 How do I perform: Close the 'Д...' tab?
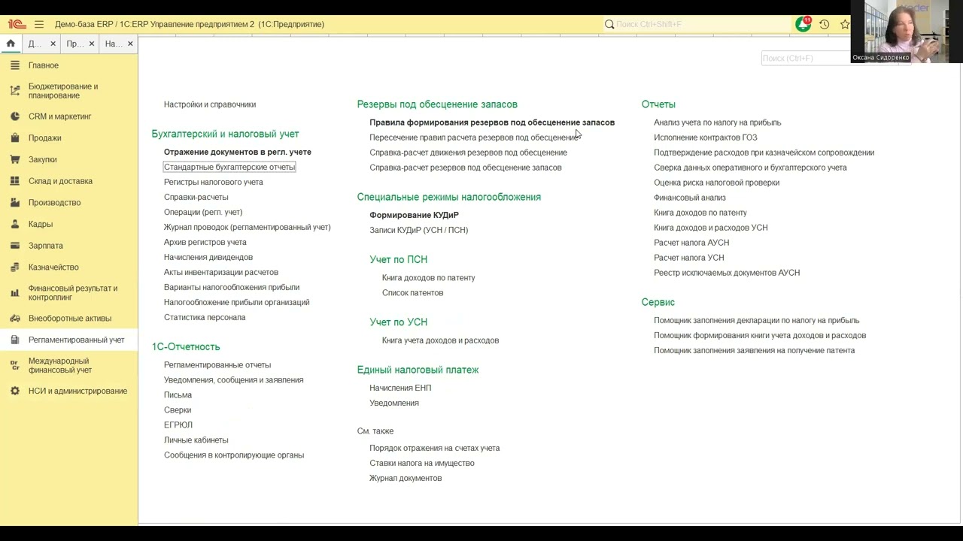53,44
